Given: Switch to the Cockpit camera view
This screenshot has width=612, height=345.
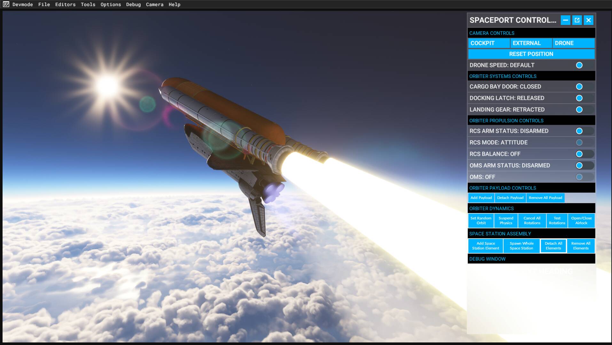Looking at the screenshot, I should (489, 43).
